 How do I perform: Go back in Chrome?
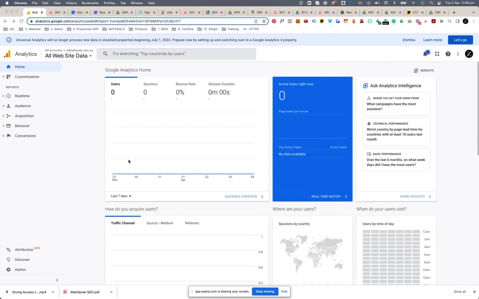tap(5, 21)
